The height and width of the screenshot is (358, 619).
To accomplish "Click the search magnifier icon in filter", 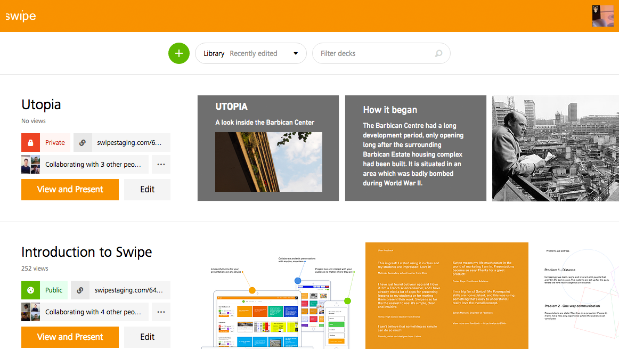I will (x=438, y=53).
